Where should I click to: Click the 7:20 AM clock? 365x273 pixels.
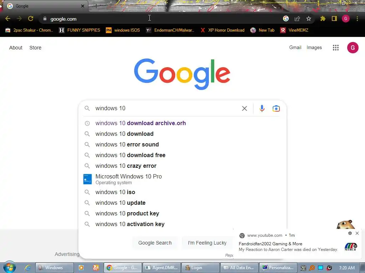point(347,268)
